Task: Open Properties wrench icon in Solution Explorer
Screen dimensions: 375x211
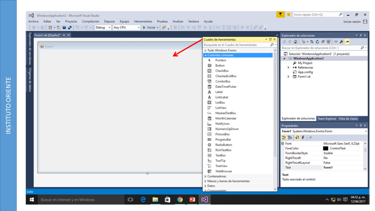Action: [341, 42]
